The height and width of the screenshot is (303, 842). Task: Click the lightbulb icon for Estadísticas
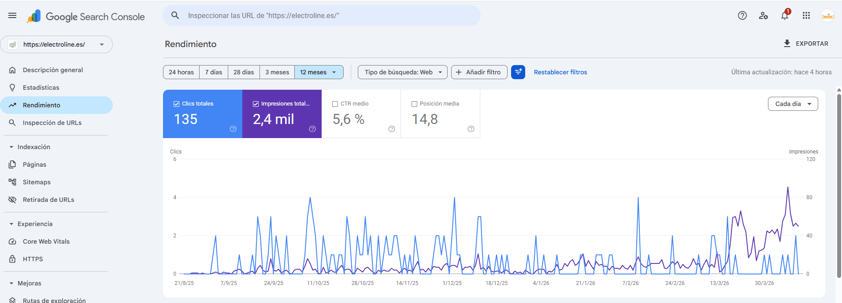[x=12, y=88]
